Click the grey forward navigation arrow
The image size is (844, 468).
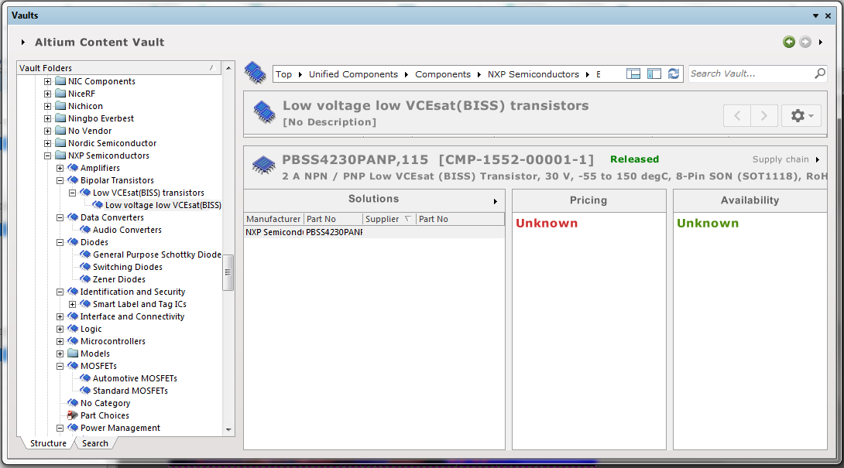(805, 42)
